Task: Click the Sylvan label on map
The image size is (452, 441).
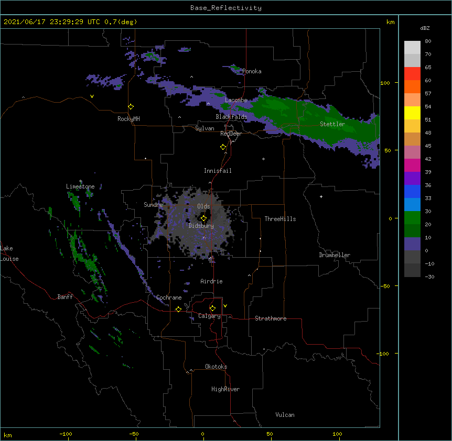Action: [x=205, y=128]
